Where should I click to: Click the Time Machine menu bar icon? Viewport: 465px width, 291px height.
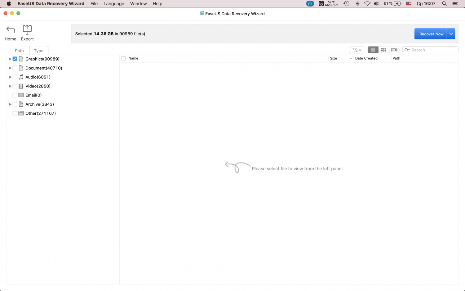(346, 4)
